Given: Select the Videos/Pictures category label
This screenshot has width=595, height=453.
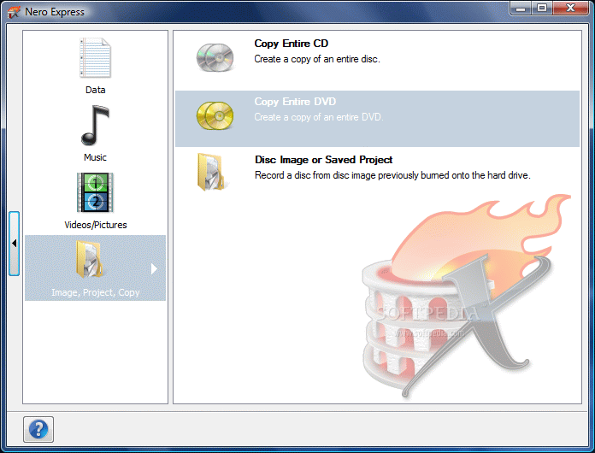Looking at the screenshot, I should click(x=96, y=225).
